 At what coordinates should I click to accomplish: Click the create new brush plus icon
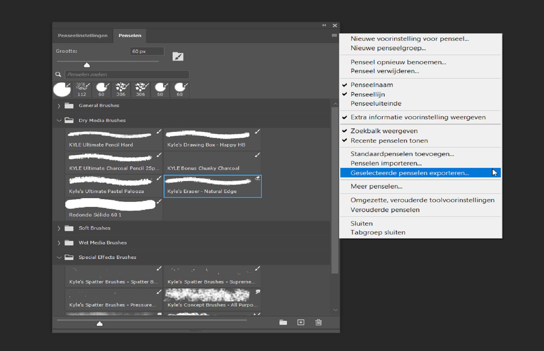(301, 322)
